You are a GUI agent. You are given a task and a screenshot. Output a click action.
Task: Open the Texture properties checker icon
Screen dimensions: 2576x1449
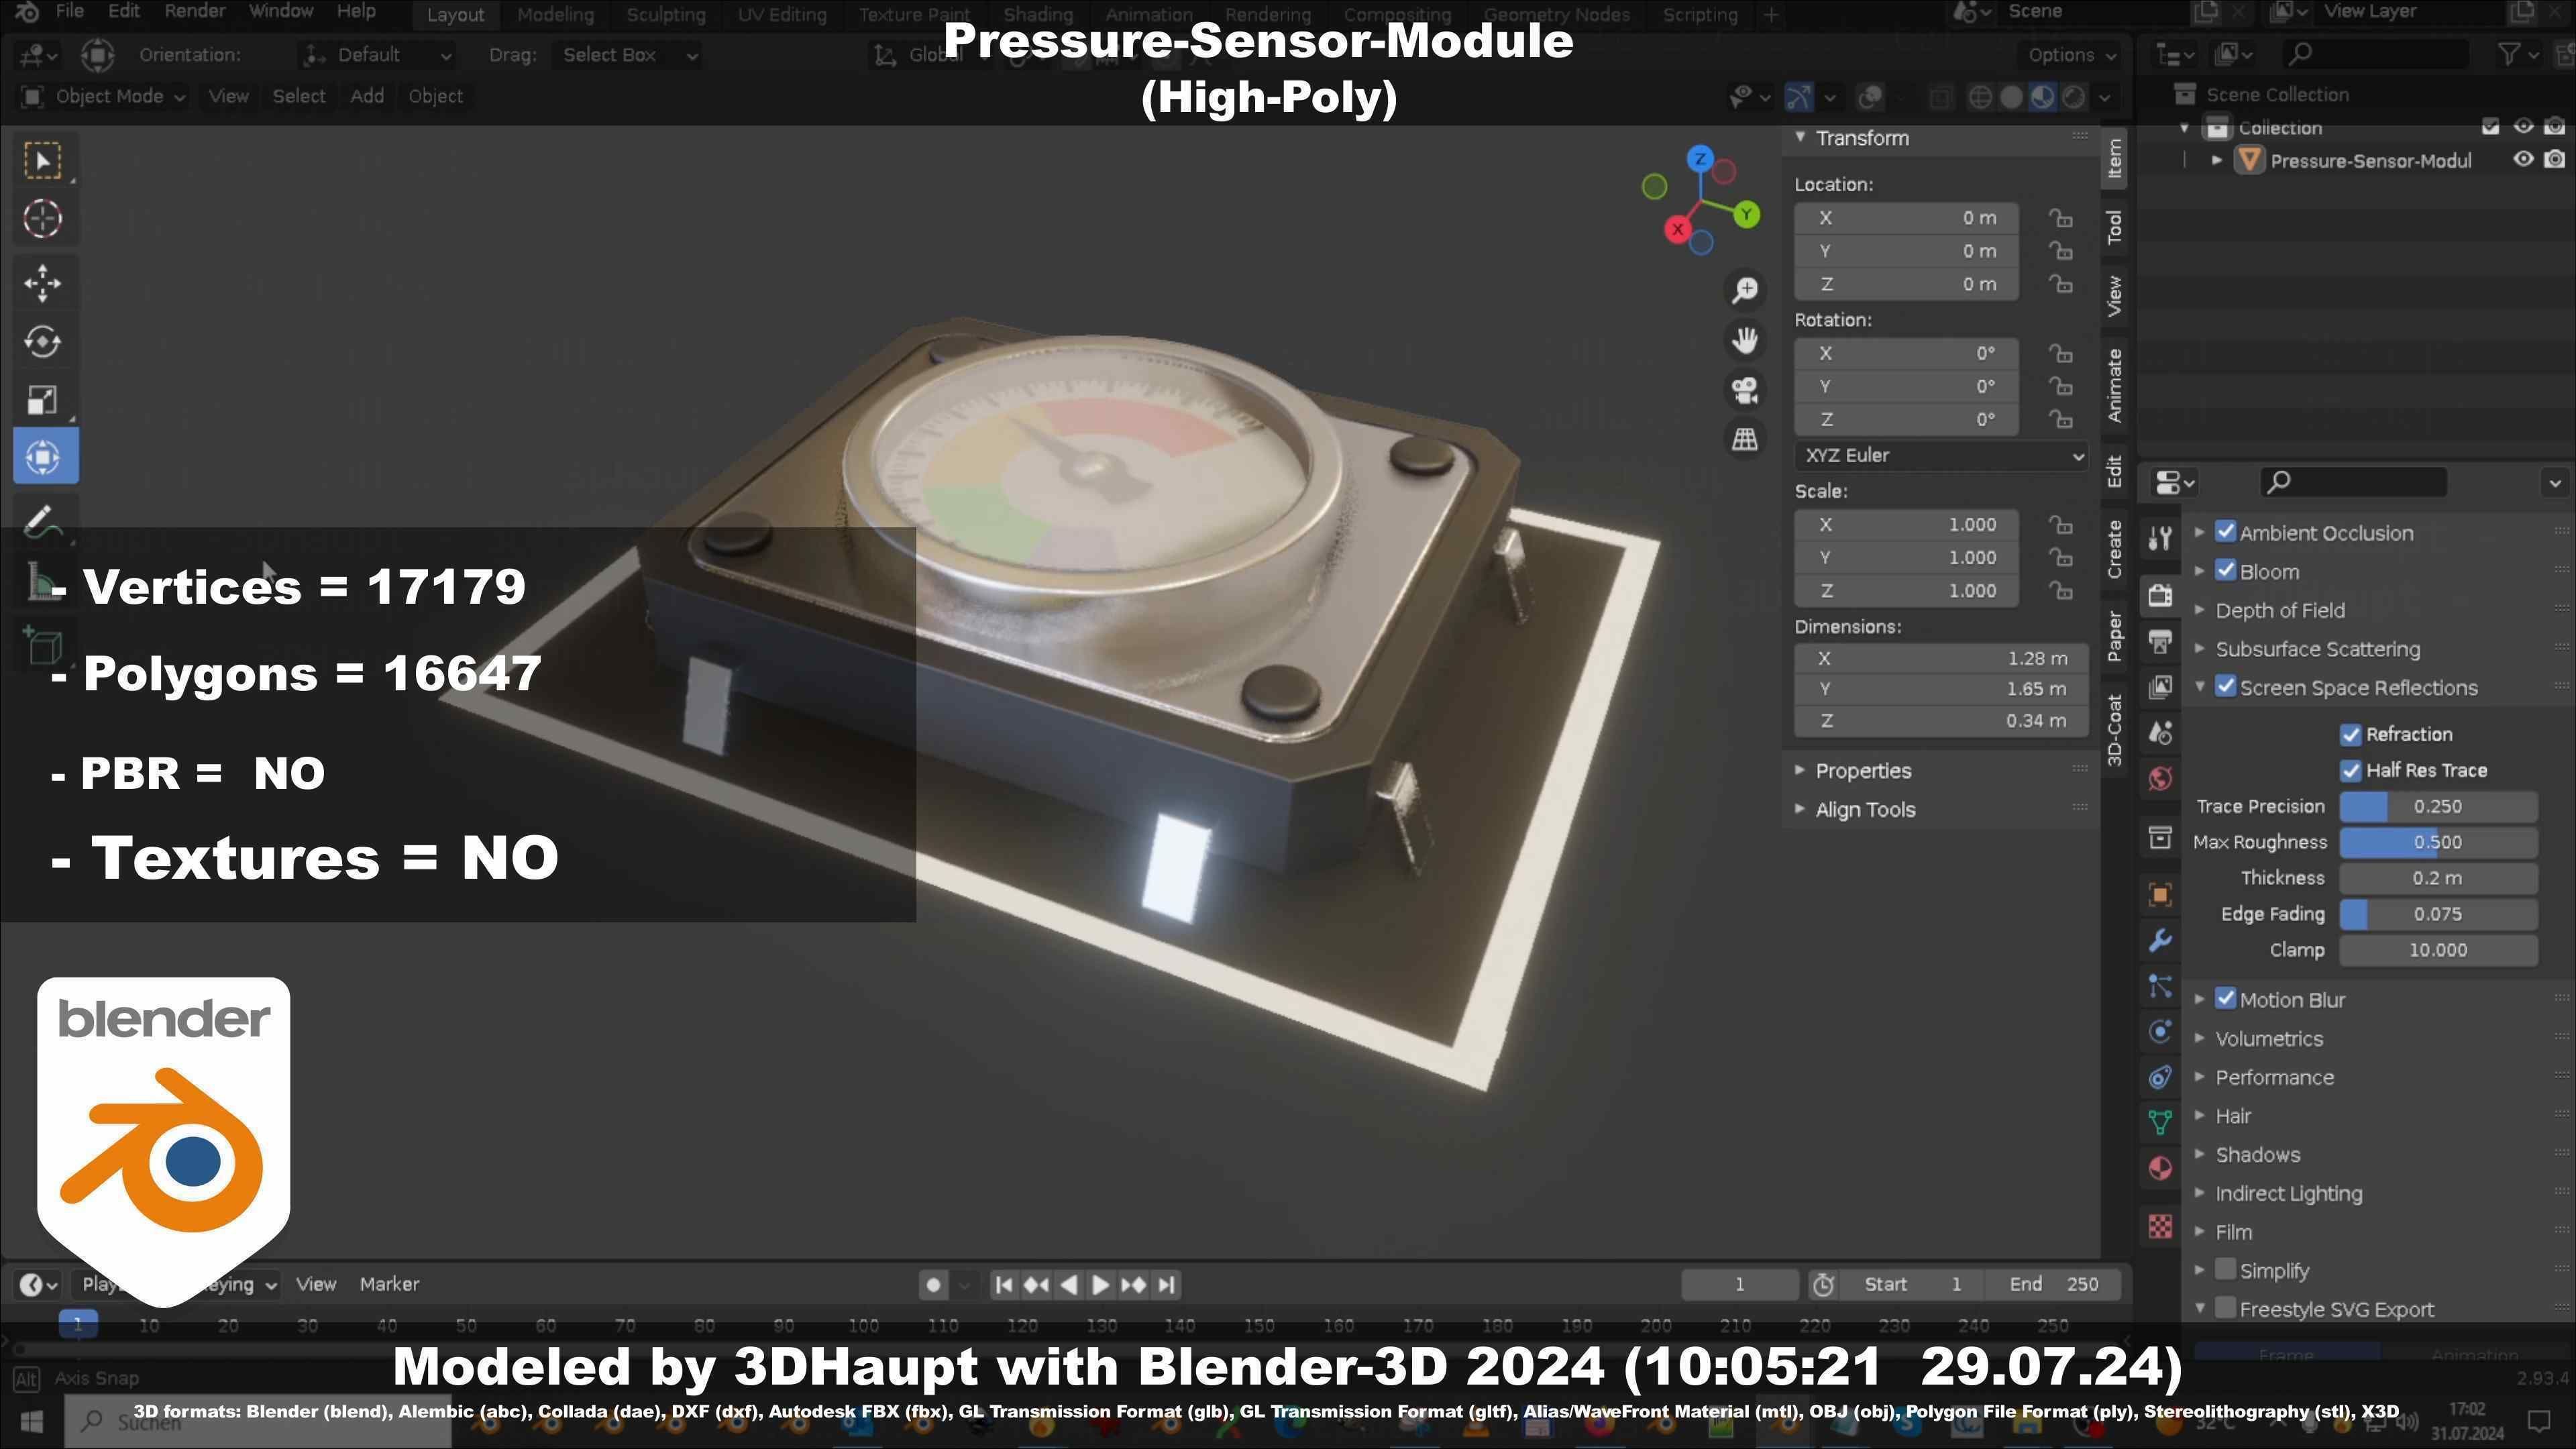(2160, 1226)
